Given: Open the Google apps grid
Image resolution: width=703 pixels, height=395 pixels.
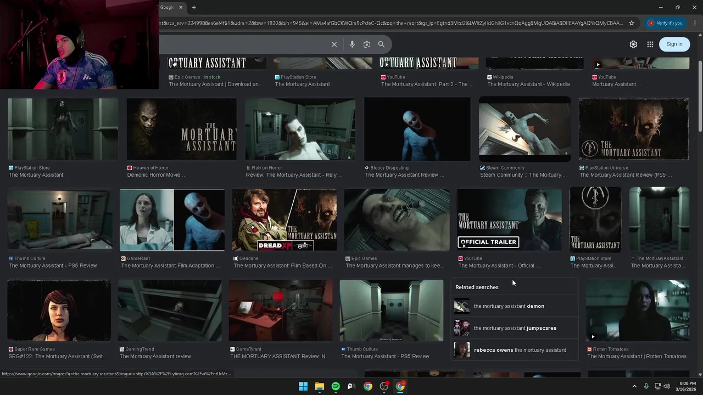Looking at the screenshot, I should [x=650, y=44].
